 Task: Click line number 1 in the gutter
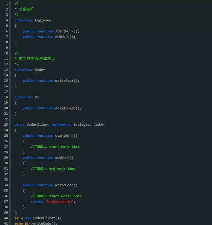point(7,4)
